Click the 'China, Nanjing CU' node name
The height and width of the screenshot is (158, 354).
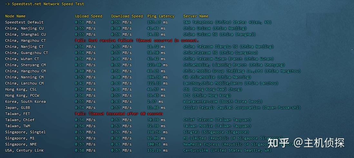(x=24, y=28)
